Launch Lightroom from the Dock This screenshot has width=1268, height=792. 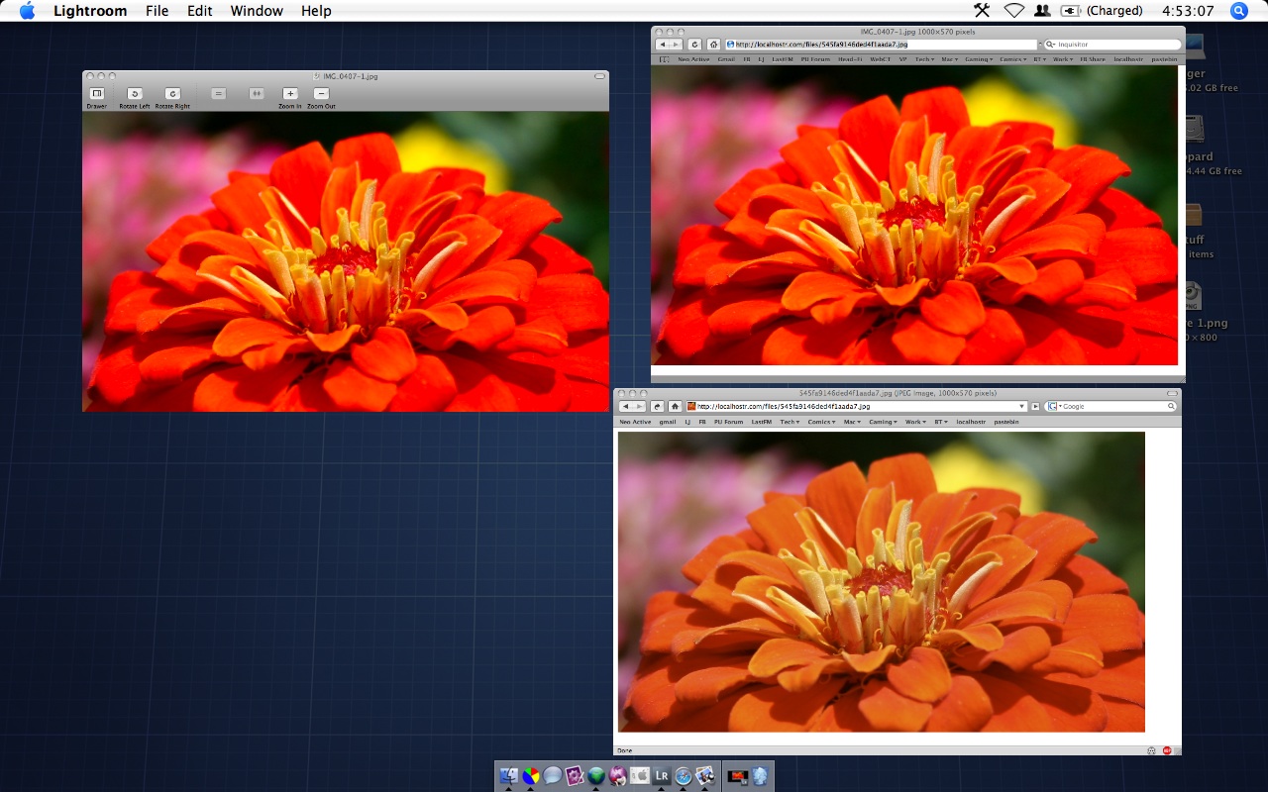point(662,776)
